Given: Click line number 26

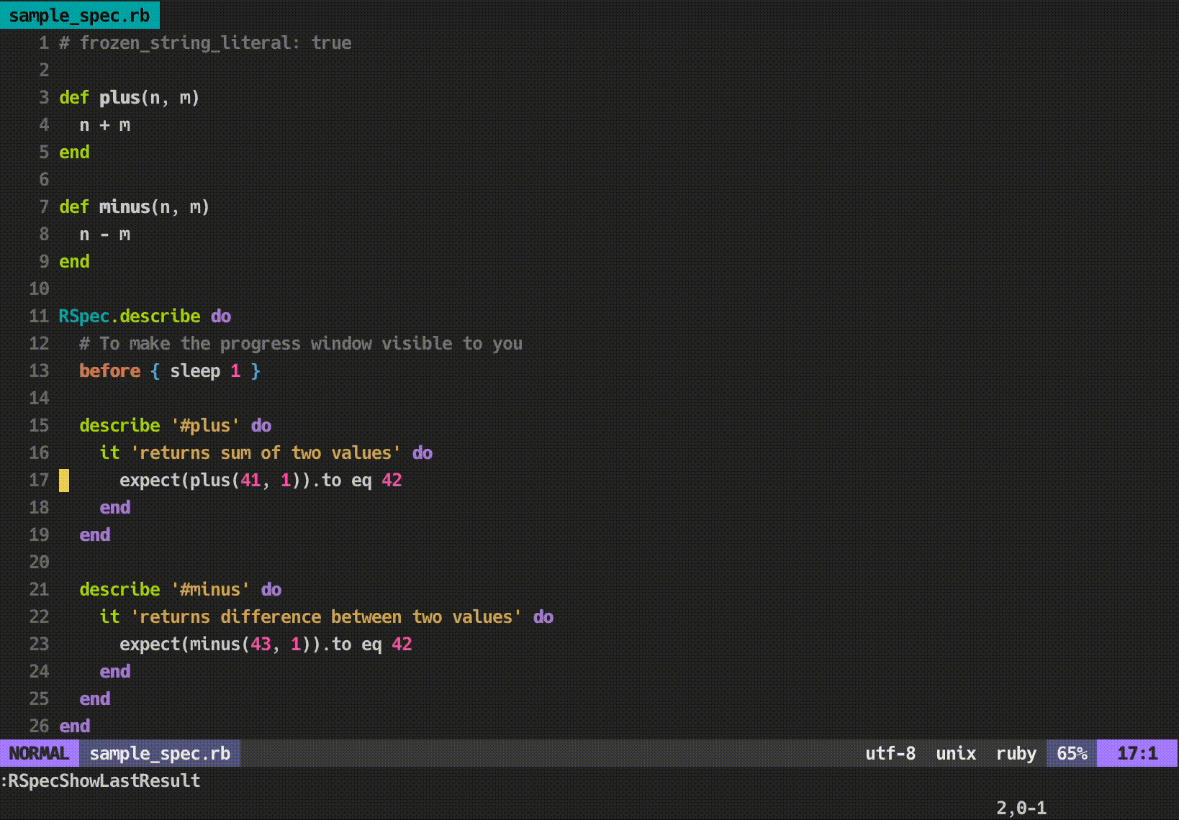Looking at the screenshot, I should coord(39,726).
